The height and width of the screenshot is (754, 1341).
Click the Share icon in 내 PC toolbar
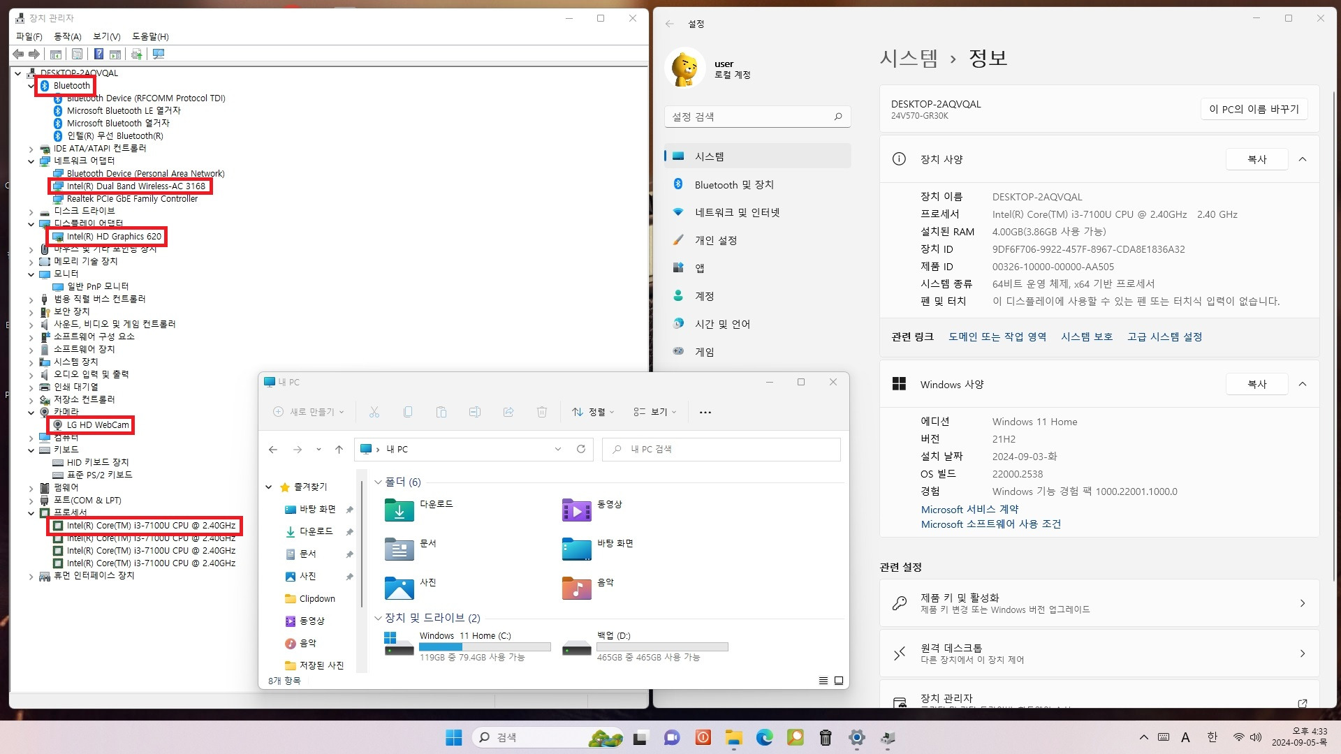click(x=508, y=412)
